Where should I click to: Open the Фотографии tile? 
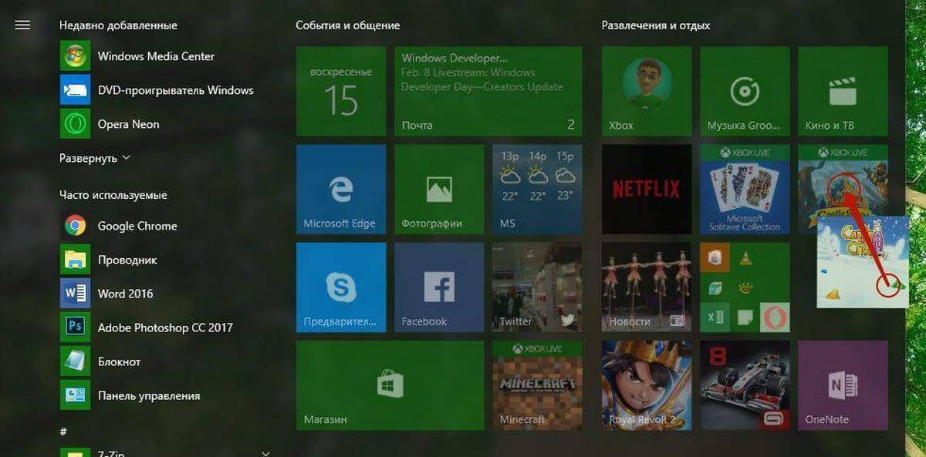[x=439, y=189]
